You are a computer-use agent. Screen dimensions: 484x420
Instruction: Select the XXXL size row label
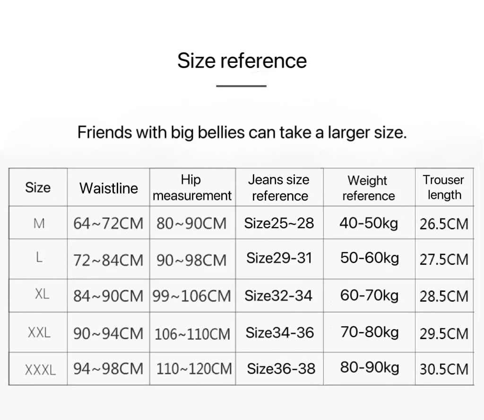[x=40, y=369]
